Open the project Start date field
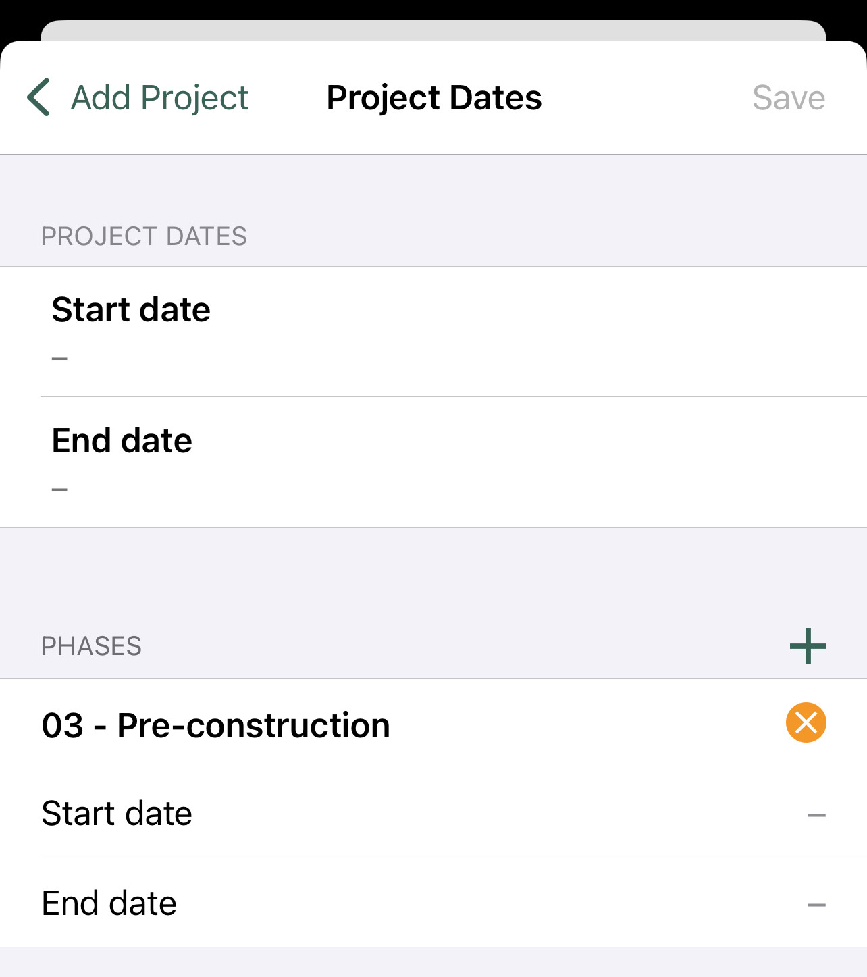Image resolution: width=867 pixels, height=977 pixels. click(433, 332)
